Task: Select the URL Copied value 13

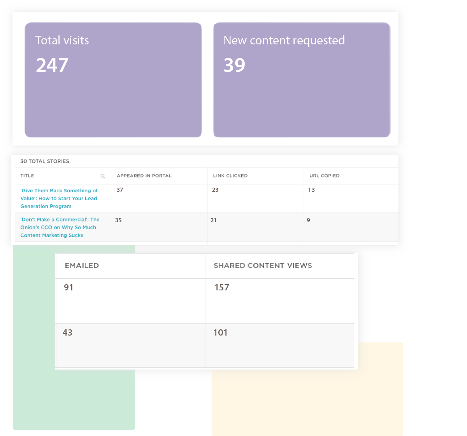Action: (311, 190)
